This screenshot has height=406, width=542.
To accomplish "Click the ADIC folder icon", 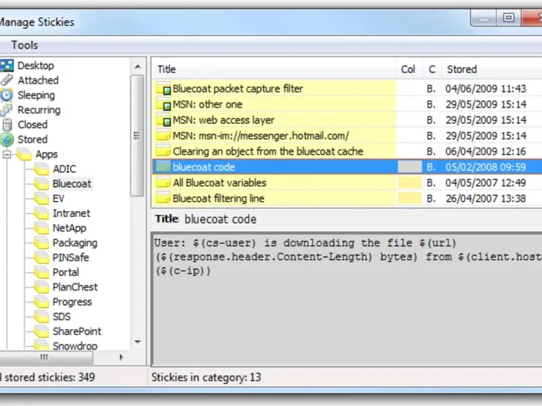I will pyautogui.click(x=41, y=169).
